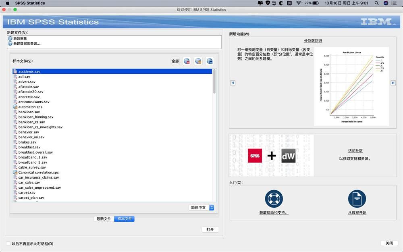
Task: Click the new database query icon
Action: point(10,44)
